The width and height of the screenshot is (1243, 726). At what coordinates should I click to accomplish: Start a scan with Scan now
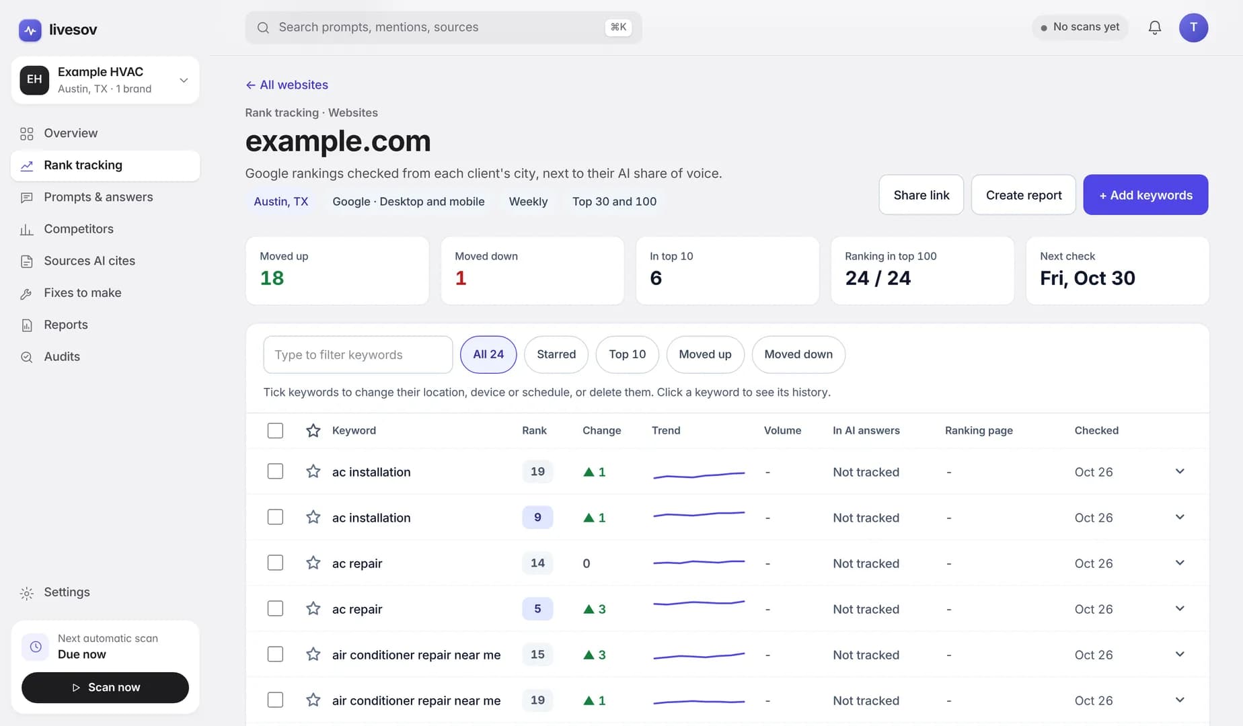tap(105, 688)
